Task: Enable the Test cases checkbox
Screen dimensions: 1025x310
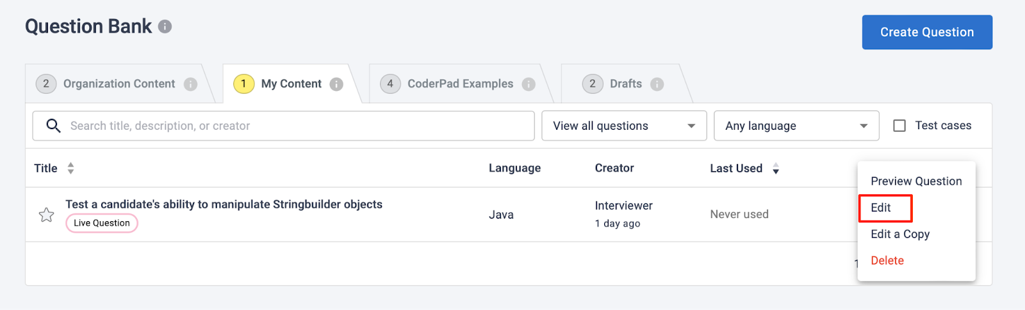Action: coord(899,126)
